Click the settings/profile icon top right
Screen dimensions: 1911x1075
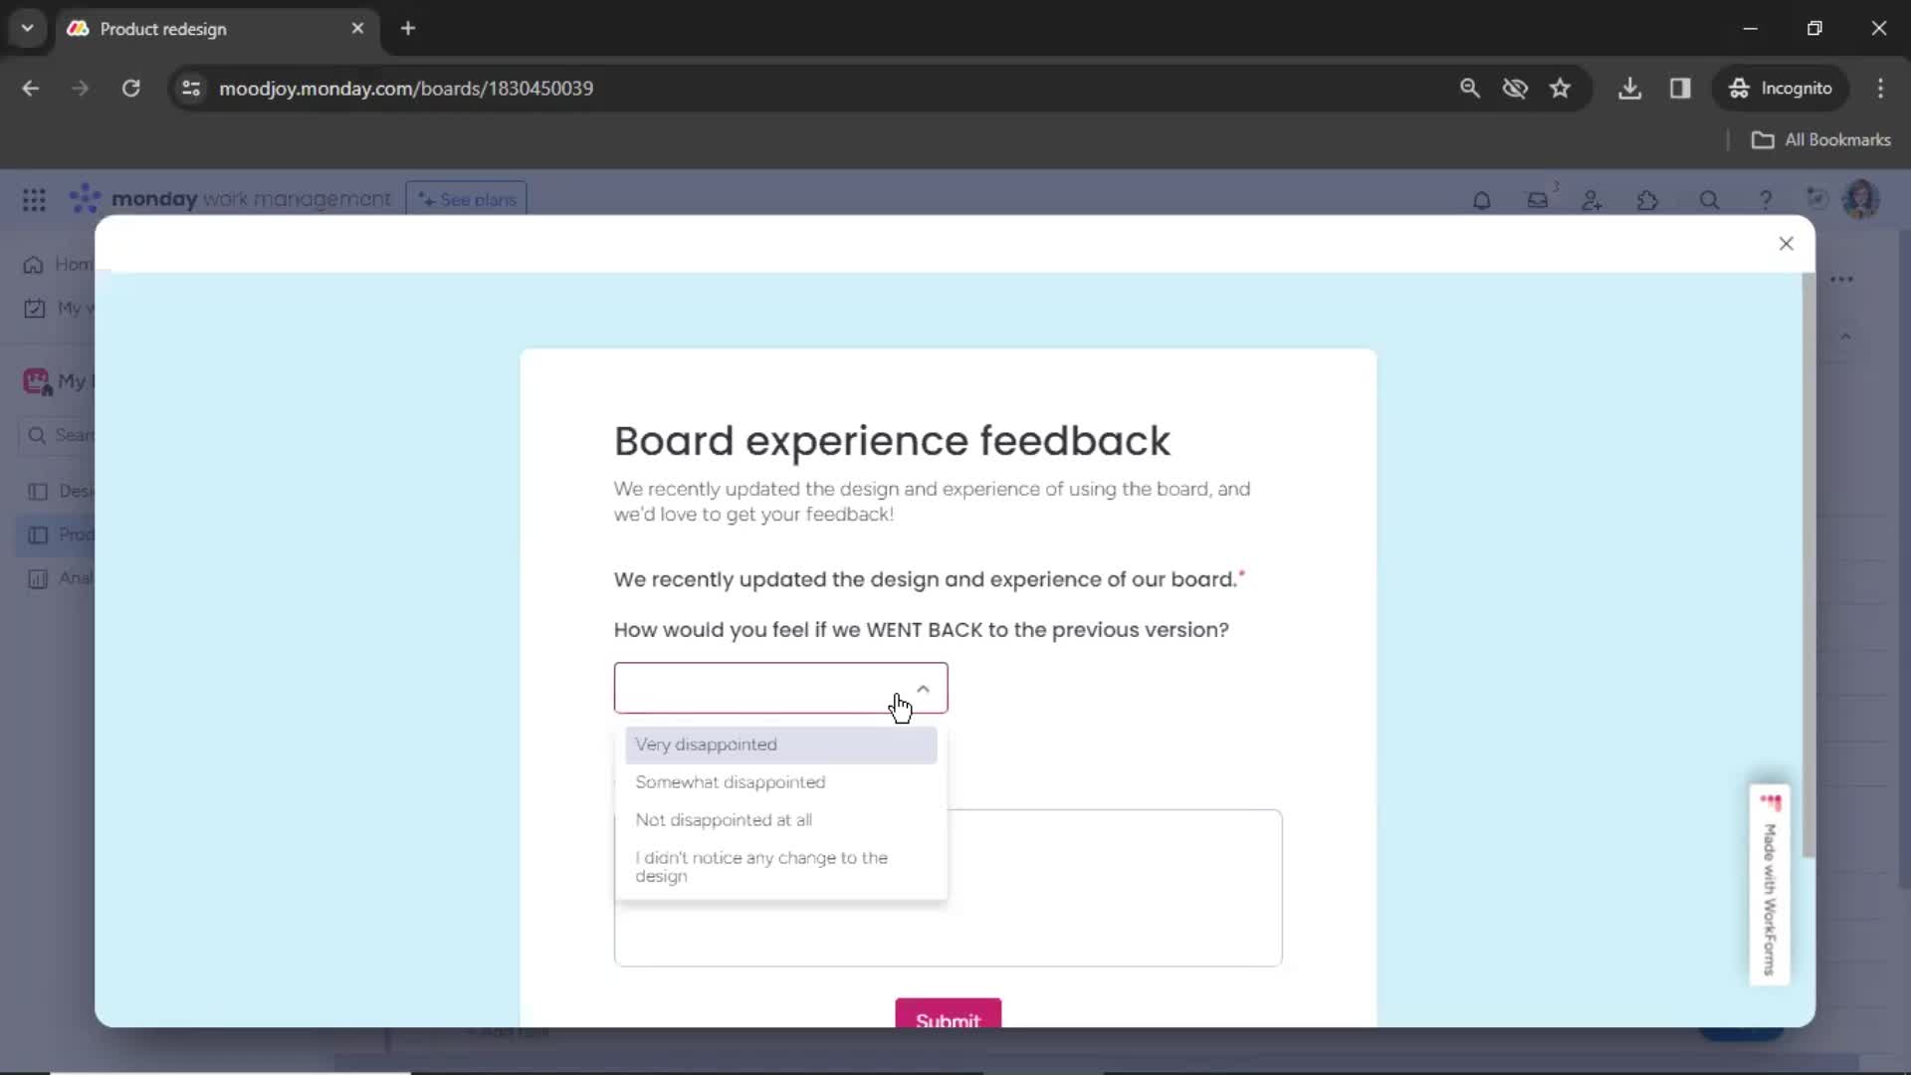[x=1860, y=199]
